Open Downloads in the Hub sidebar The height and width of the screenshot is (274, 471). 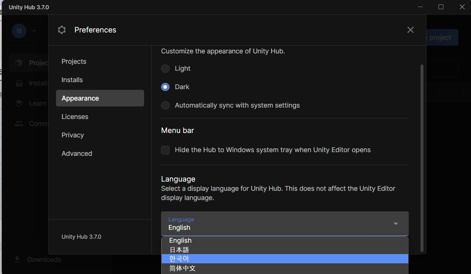click(44, 260)
